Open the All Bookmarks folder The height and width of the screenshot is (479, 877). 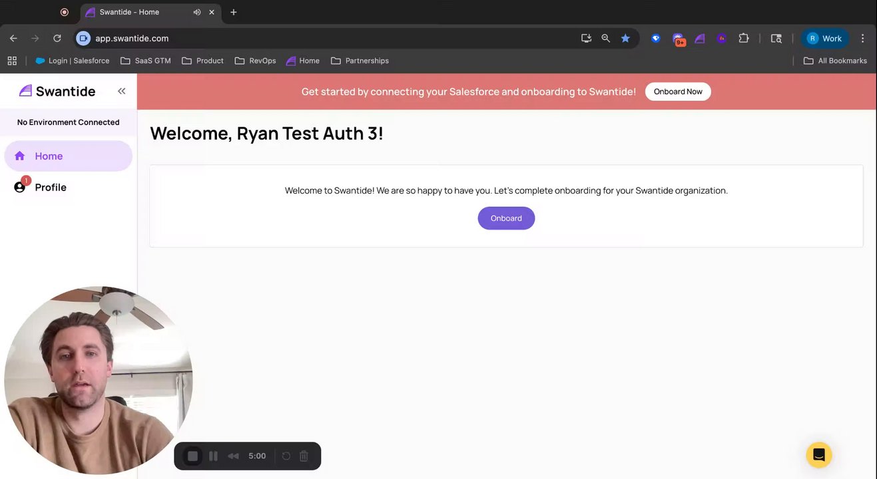point(835,61)
